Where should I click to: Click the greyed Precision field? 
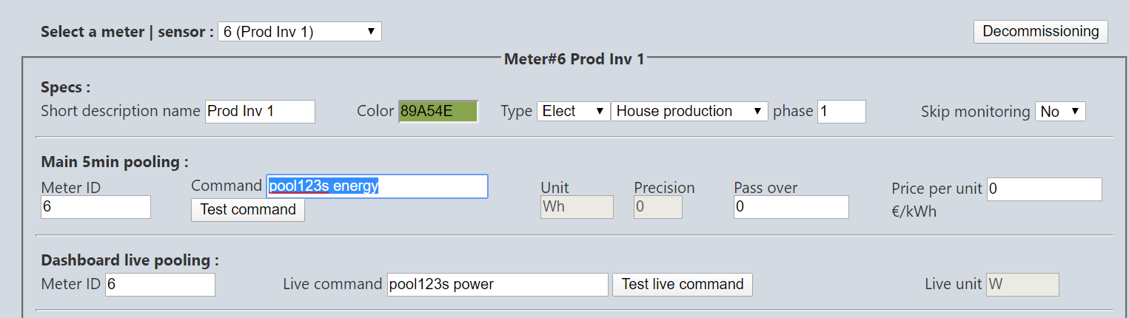tap(658, 207)
